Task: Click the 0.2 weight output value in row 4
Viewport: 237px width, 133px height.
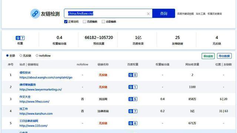Action: [x=163, y=111]
